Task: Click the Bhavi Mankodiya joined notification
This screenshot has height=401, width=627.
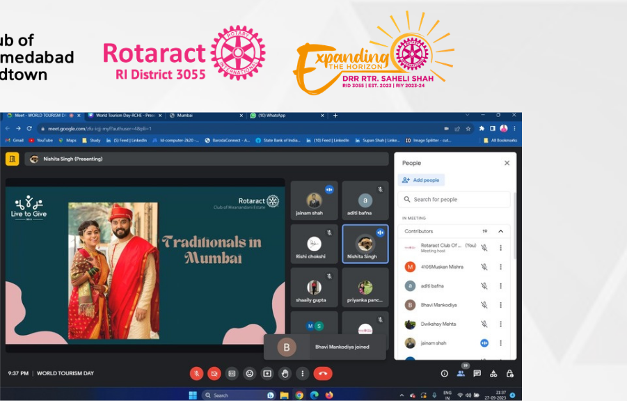Action: coord(325,347)
